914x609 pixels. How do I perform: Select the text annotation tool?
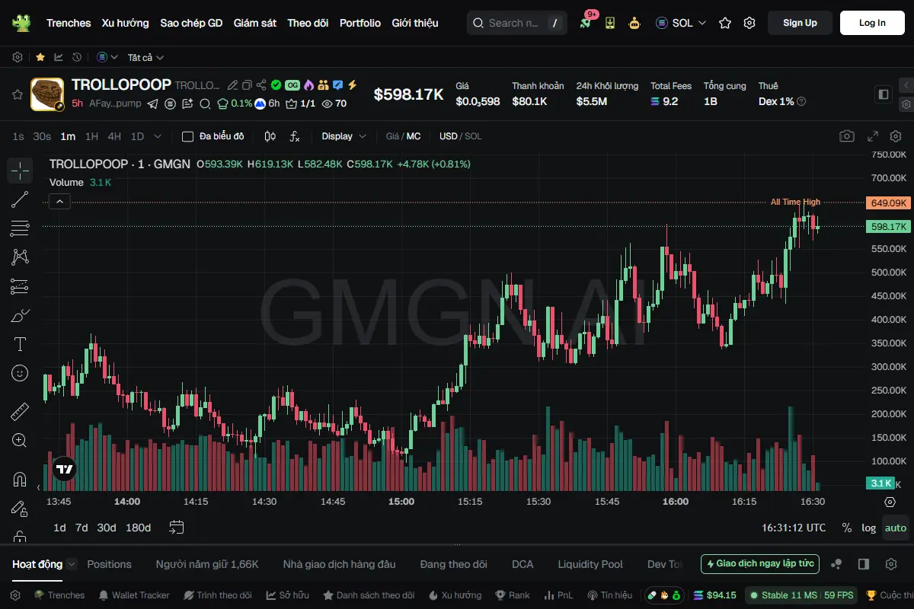[20, 344]
